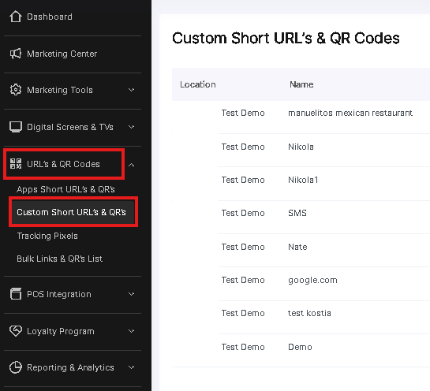Click the Marketing Tools gear icon

[16, 90]
